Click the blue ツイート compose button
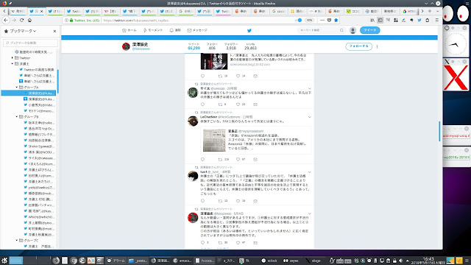The width and height of the screenshot is (471, 265). click(x=369, y=30)
